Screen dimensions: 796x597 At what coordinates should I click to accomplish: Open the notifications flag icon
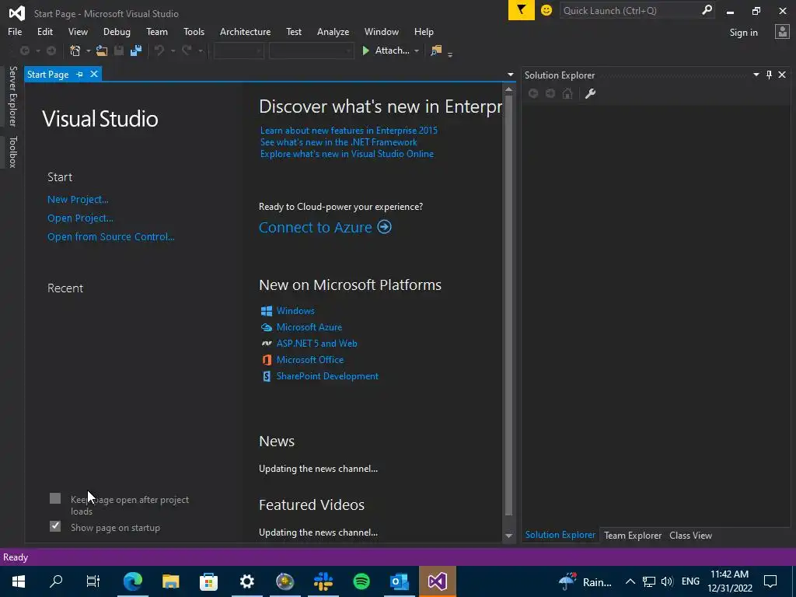pos(522,10)
